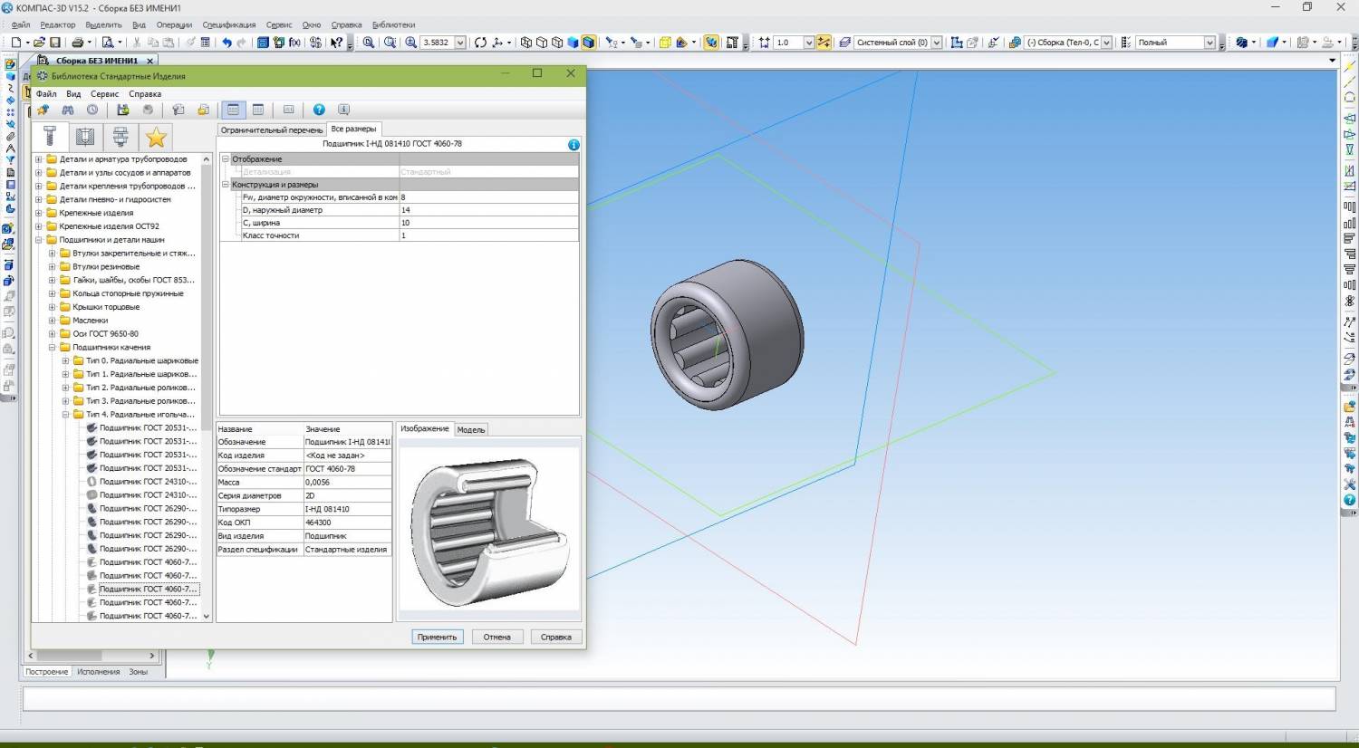Collapse the Отображение section

226,159
